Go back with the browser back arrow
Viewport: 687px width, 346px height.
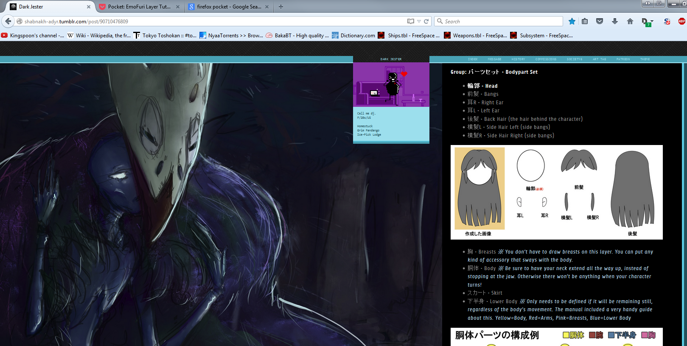[8, 21]
